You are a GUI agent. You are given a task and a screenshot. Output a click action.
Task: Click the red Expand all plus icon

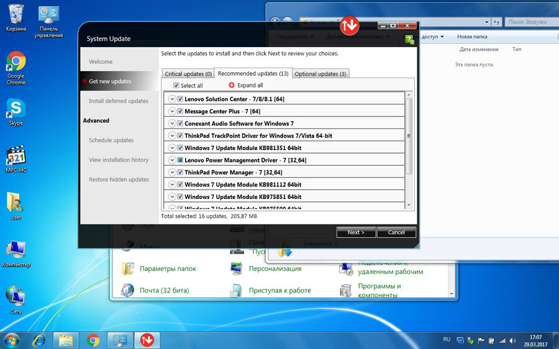coord(232,85)
